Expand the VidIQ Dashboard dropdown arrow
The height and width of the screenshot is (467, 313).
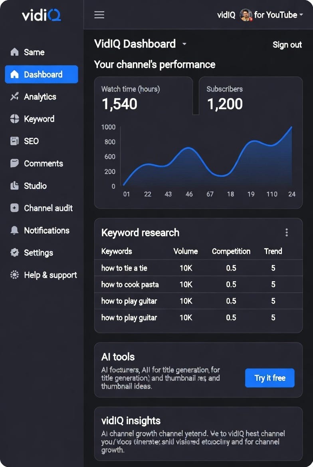click(x=184, y=44)
